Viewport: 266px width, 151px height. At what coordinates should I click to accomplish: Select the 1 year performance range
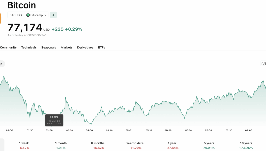pyautogui.click(x=172, y=146)
